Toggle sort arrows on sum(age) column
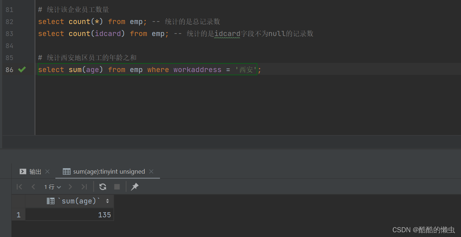The height and width of the screenshot is (237, 461). (108, 201)
